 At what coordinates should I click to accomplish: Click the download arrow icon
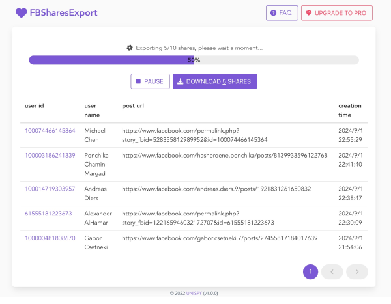(x=181, y=81)
